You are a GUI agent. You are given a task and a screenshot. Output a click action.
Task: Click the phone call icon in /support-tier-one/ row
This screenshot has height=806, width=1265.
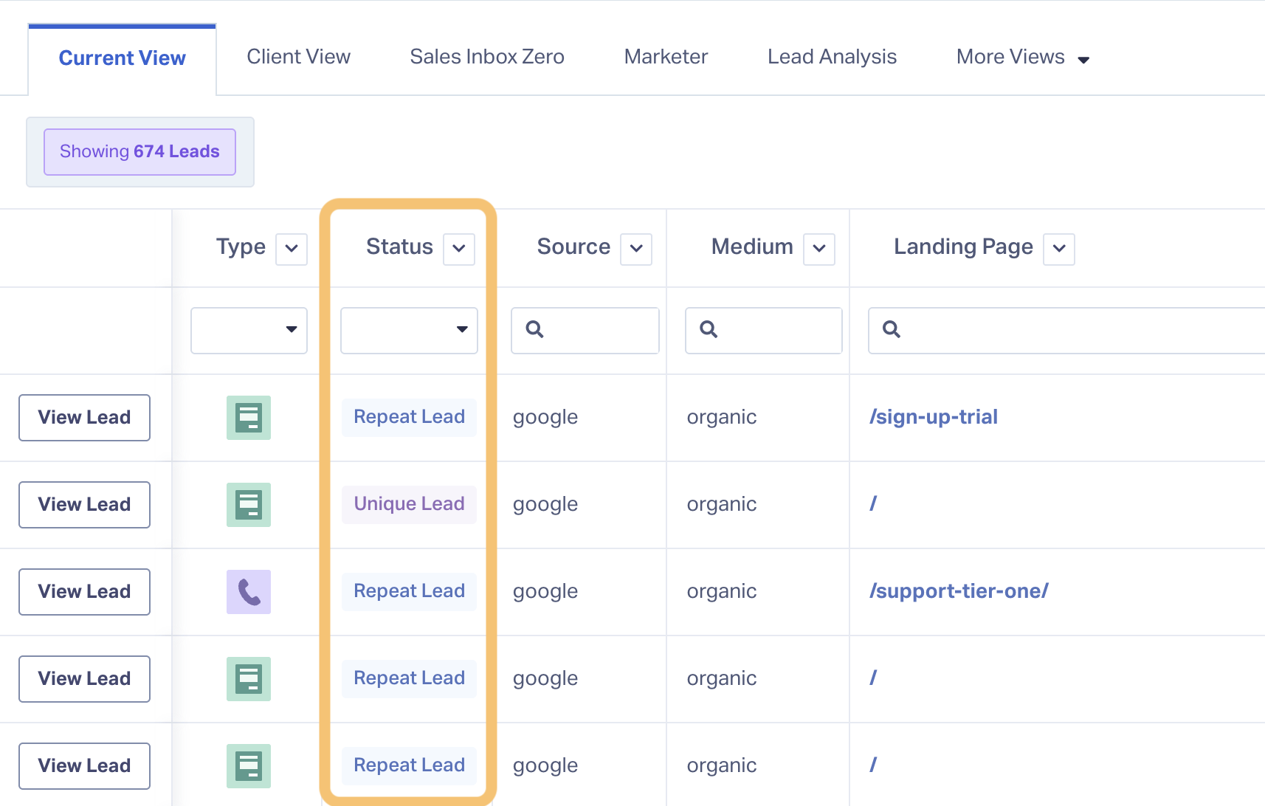coord(249,592)
